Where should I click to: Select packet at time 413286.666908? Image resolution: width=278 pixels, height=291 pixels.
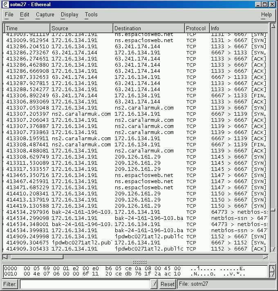(135, 71)
